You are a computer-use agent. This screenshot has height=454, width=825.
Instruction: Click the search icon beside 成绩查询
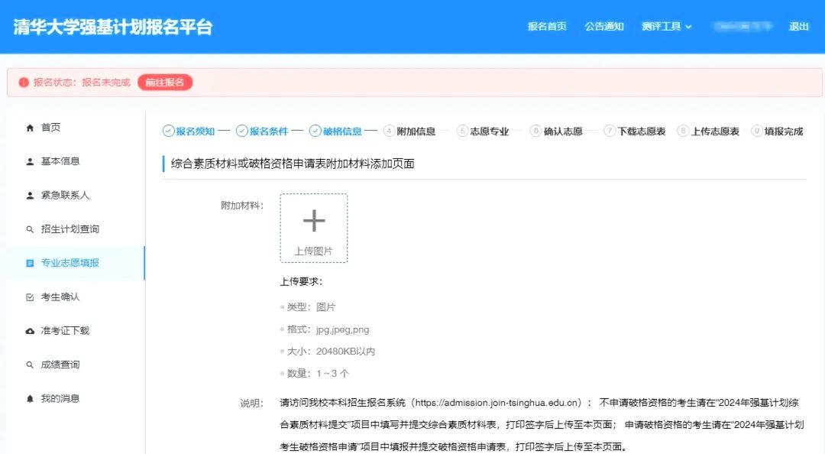pyautogui.click(x=30, y=365)
